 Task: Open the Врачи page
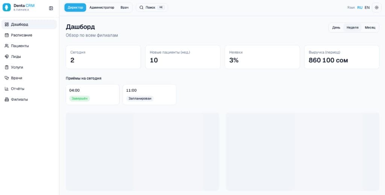coord(29,78)
